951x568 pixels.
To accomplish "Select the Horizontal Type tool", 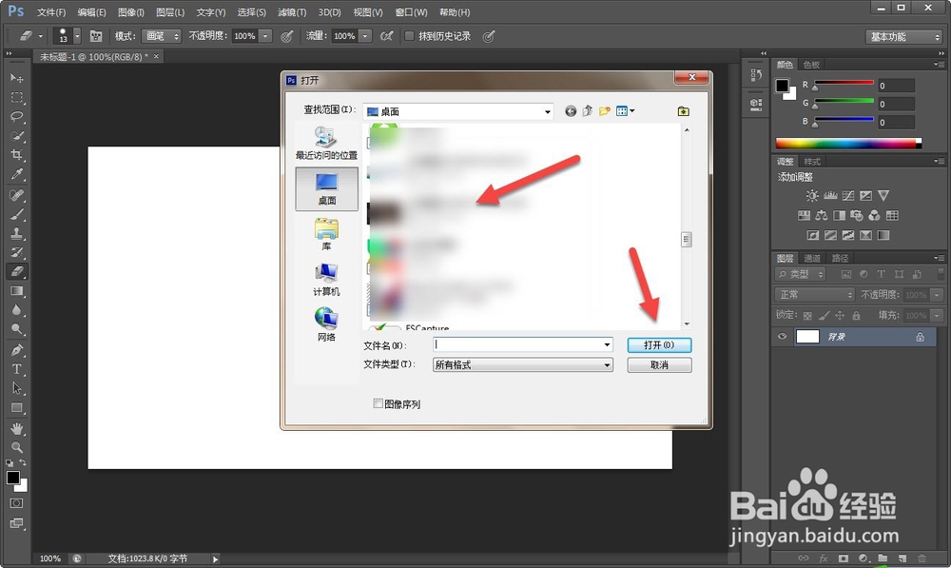I will tap(16, 369).
